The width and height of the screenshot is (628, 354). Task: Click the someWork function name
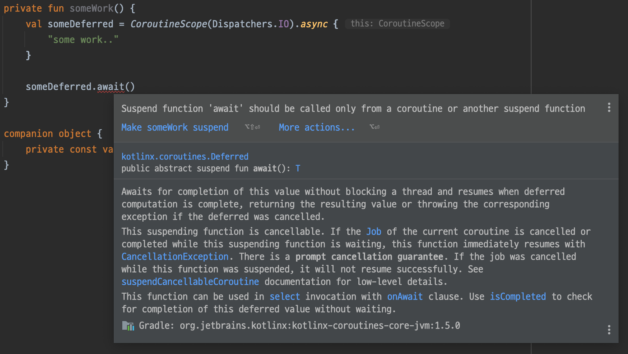[x=91, y=8]
